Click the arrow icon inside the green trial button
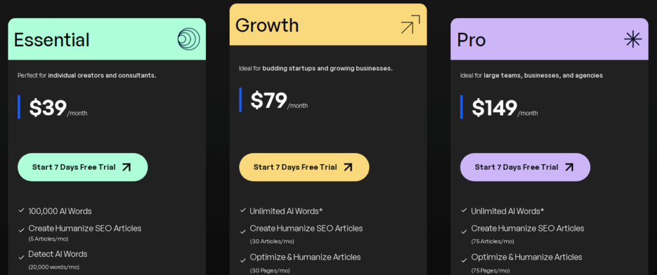Image resolution: width=657 pixels, height=275 pixels. [x=126, y=167]
